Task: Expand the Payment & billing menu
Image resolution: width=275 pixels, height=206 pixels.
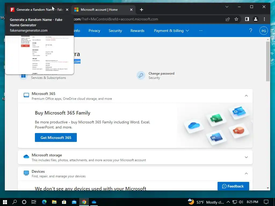Action: click(171, 31)
